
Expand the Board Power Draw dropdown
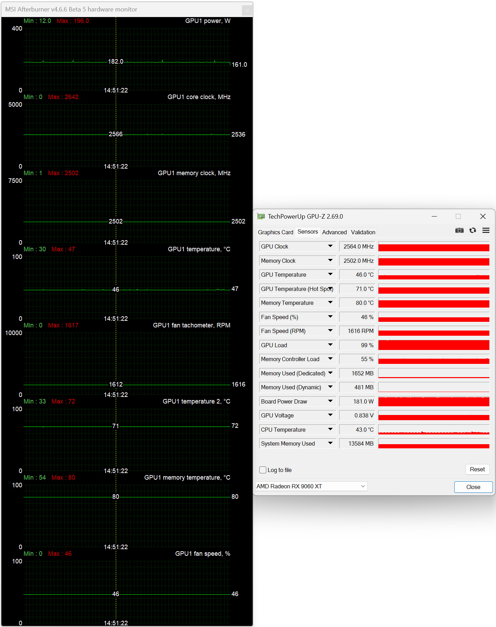click(x=330, y=401)
